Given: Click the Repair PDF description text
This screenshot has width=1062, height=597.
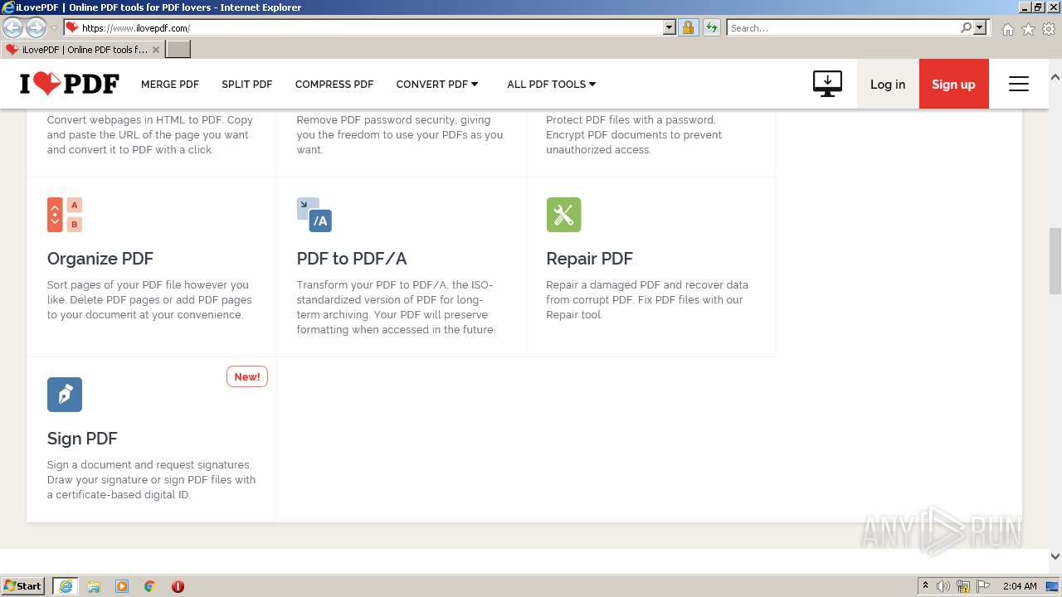Looking at the screenshot, I should [647, 300].
